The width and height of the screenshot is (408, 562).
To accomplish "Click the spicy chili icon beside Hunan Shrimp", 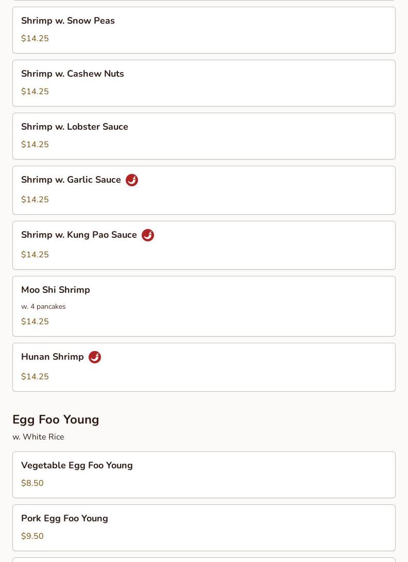I will pyautogui.click(x=95, y=357).
